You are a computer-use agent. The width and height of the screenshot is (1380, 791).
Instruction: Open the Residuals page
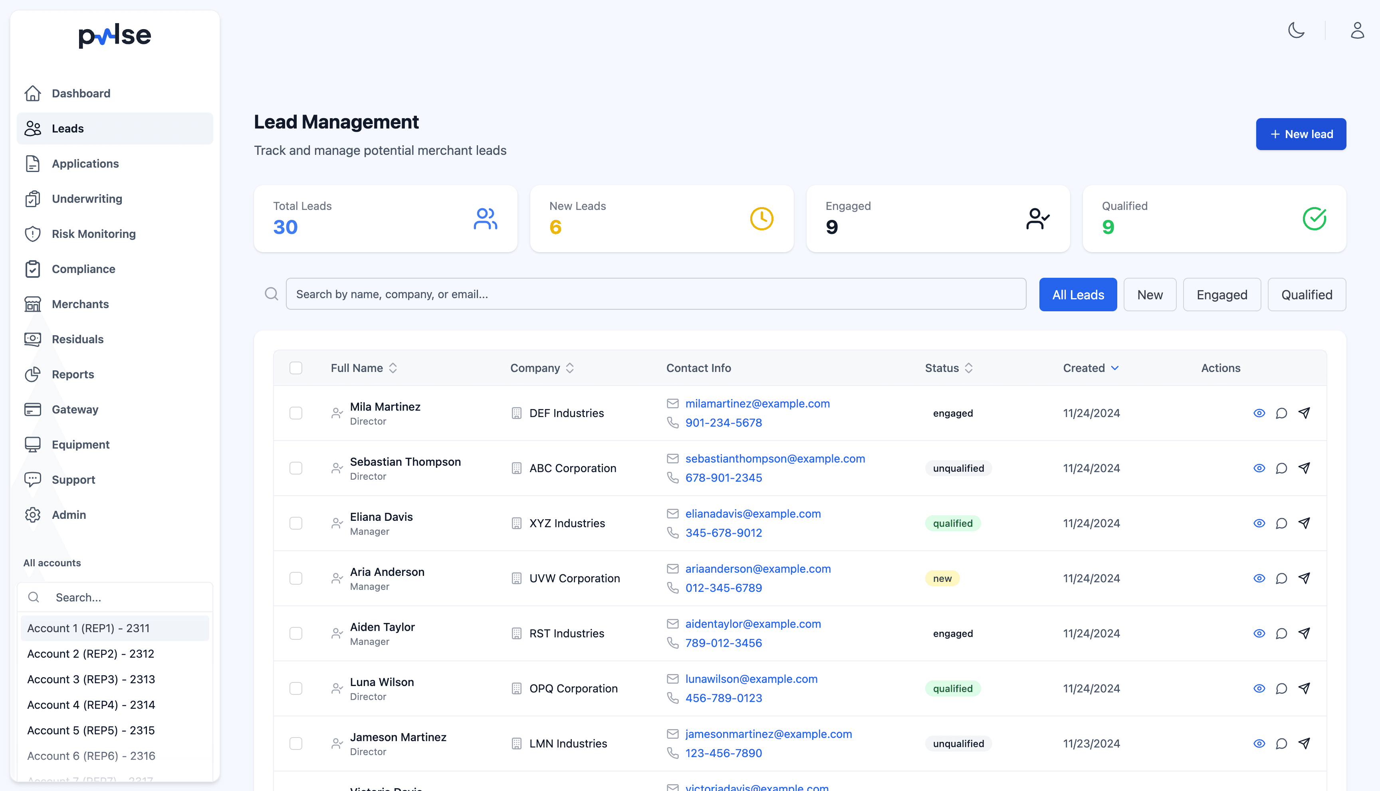(x=77, y=339)
